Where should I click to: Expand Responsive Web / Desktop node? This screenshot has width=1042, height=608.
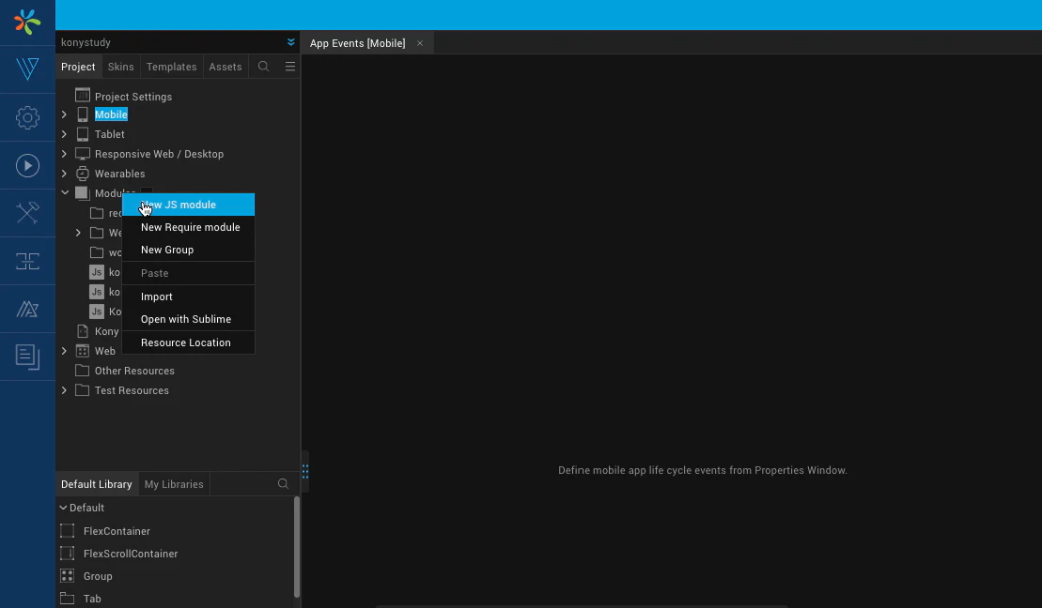click(x=65, y=154)
